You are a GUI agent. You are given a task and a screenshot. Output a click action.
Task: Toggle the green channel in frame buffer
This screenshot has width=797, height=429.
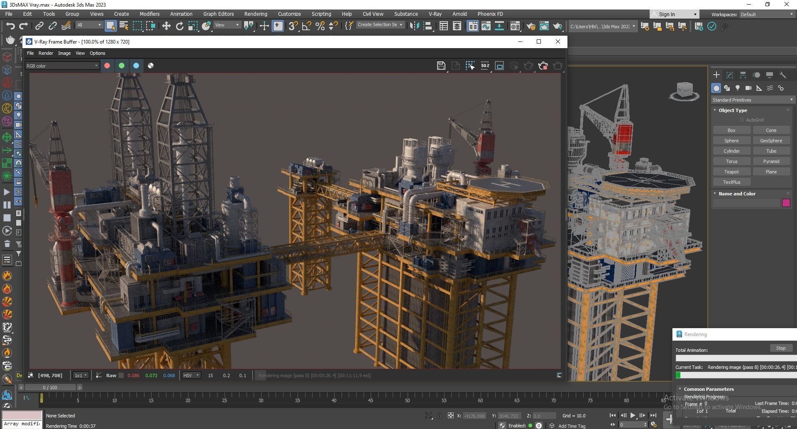[x=122, y=66]
